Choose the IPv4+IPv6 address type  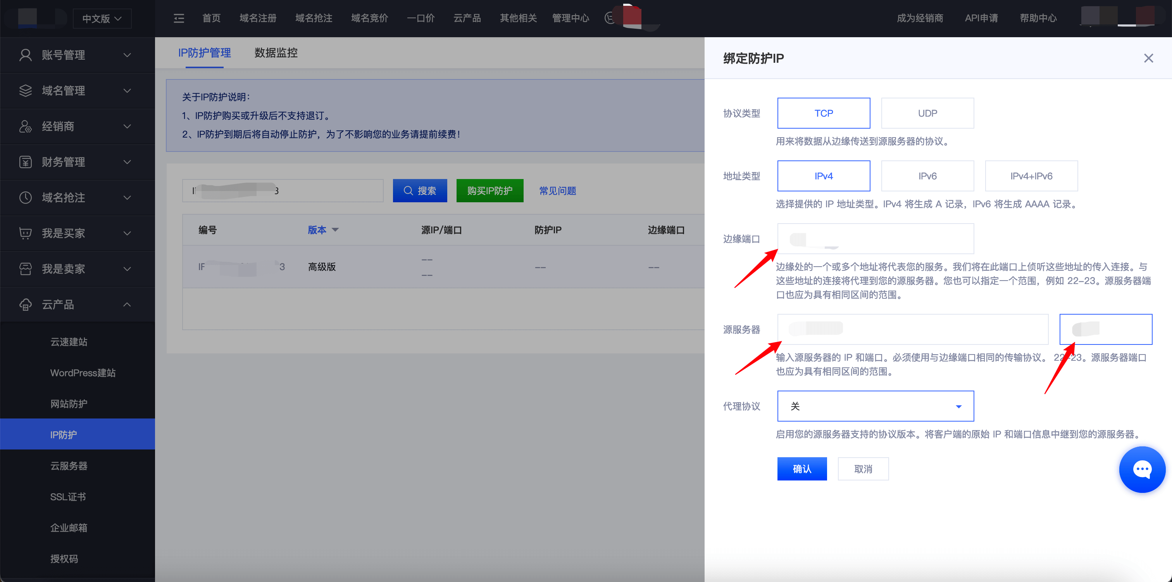[x=1031, y=176]
